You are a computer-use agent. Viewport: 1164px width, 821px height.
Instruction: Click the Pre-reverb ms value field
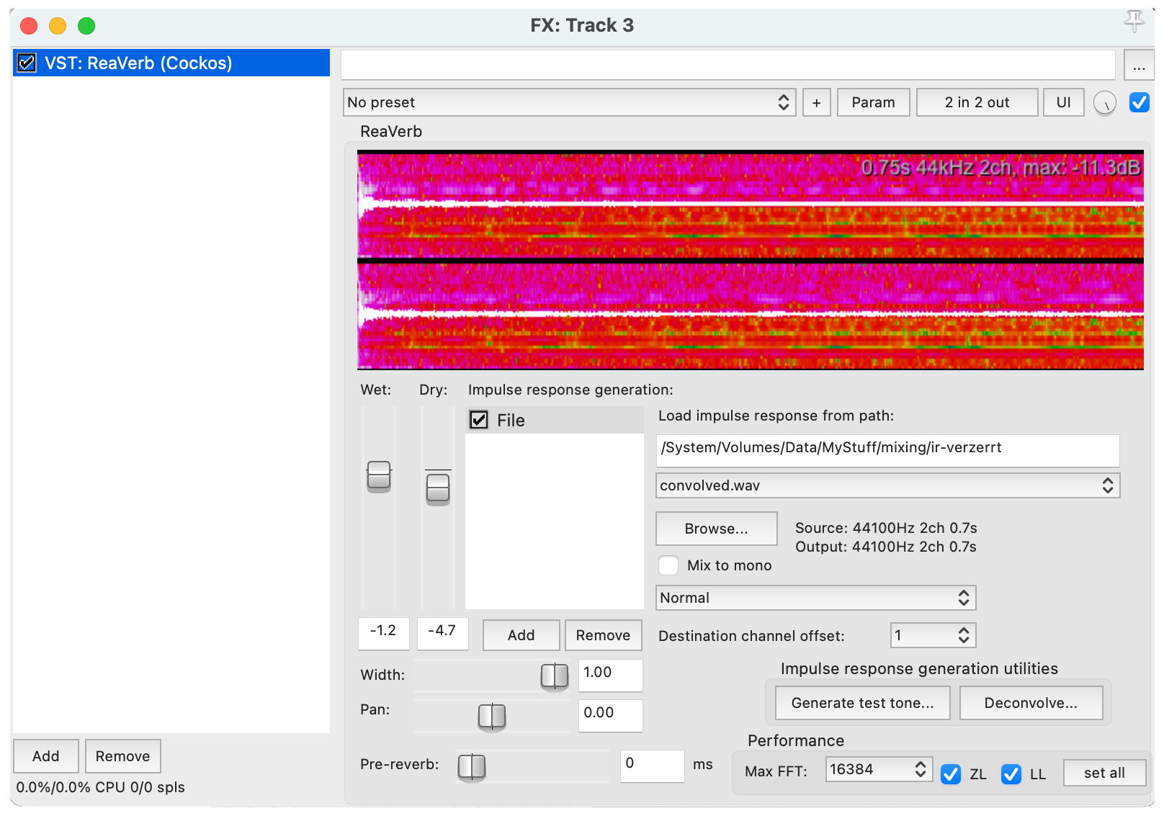652,766
